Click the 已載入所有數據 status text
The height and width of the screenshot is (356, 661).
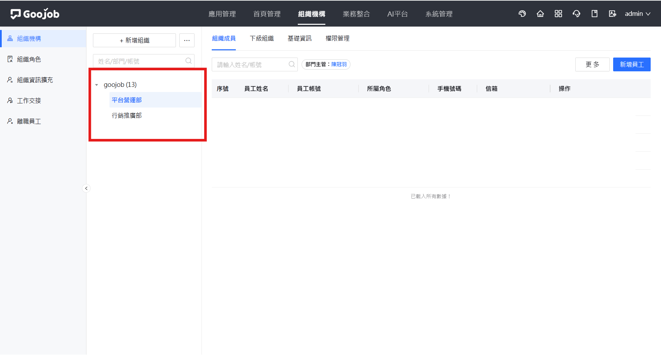(x=431, y=196)
